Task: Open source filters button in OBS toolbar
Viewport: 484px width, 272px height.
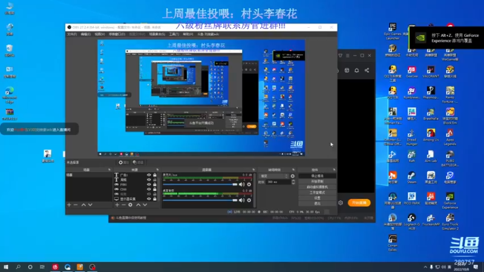Action: tap(138, 162)
